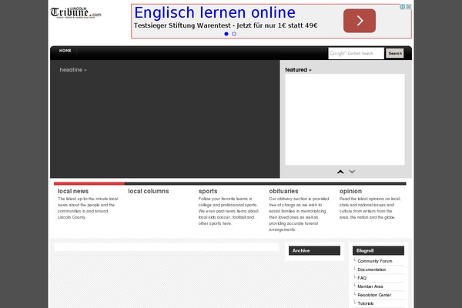This screenshot has height=308, width=462.
Task: Open the ad info icon
Action: (x=402, y=7)
